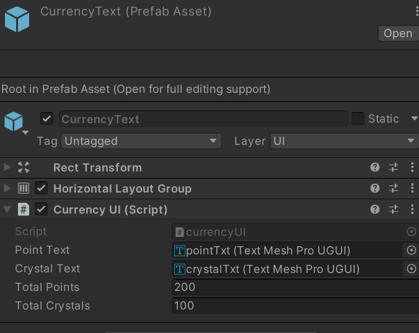The image size is (419, 333).
Task: Disable Horizontal Layout Group component checkbox
Action: point(42,188)
